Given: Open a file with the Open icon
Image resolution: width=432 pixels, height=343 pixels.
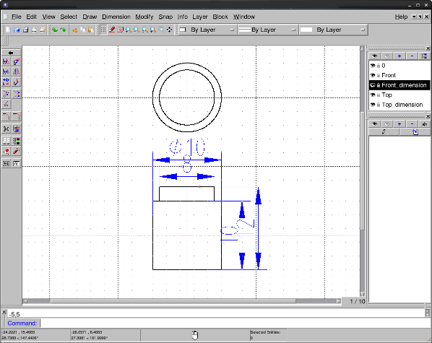Looking at the screenshot, I should click(17, 30).
